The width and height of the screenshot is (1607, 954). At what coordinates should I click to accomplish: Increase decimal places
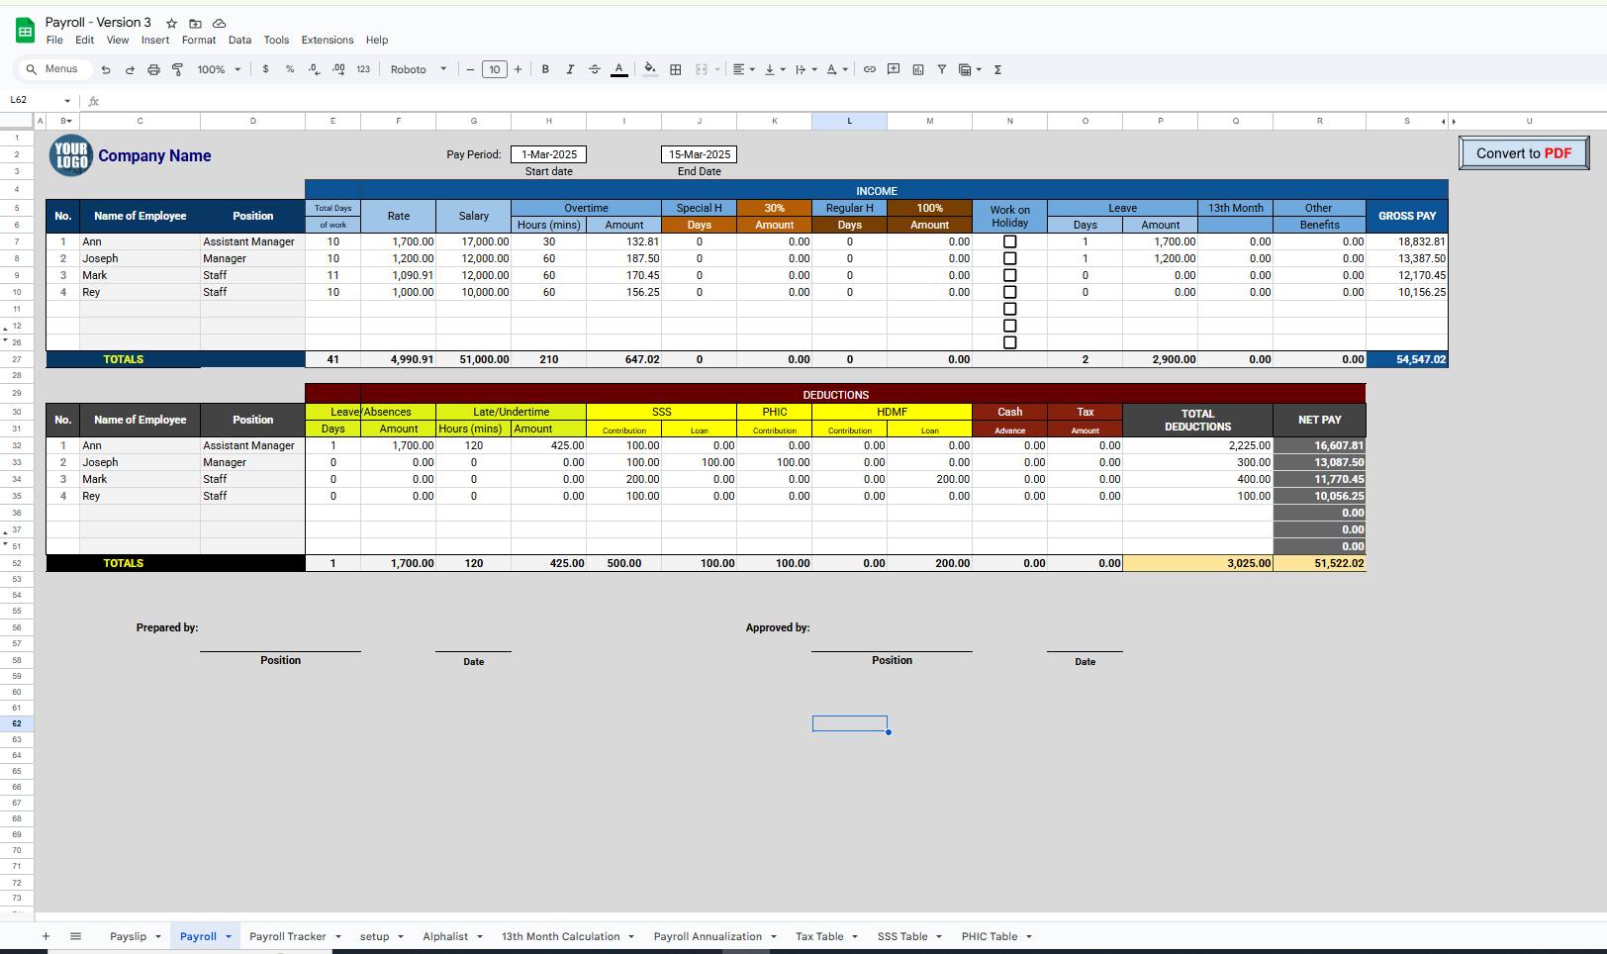tap(338, 69)
